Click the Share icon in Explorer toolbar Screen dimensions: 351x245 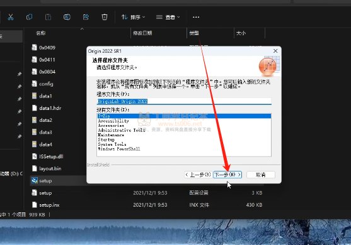click(86, 17)
